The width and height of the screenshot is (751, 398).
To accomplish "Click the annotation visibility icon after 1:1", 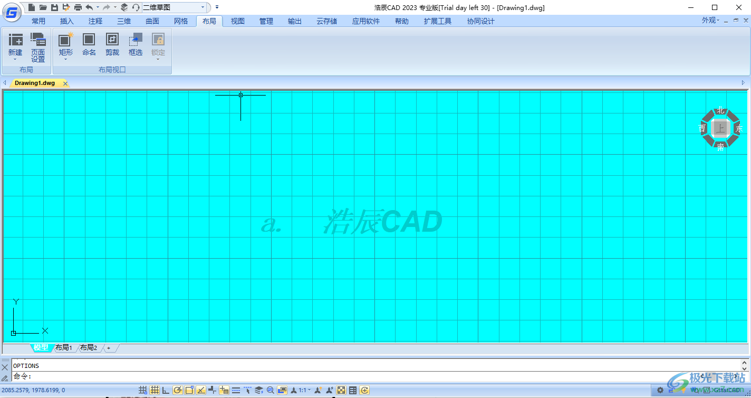I will (318, 391).
